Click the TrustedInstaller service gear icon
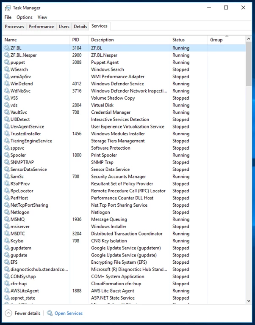Screen dimensions: 255x325 tap(7, 134)
